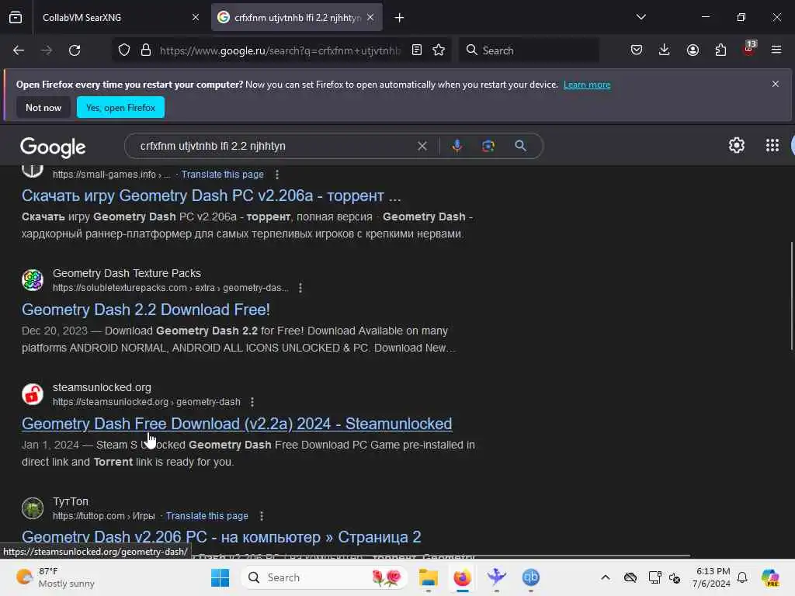This screenshot has height=596, width=795.
Task: Open the Windows Start menu
Action: coord(220,577)
